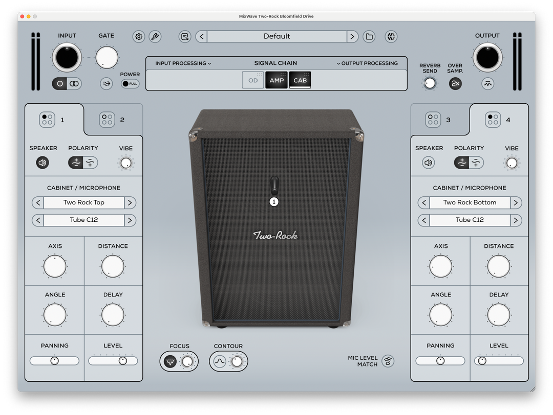This screenshot has width=553, height=415.
Task: Click the Contour curve icon
Action: 220,362
